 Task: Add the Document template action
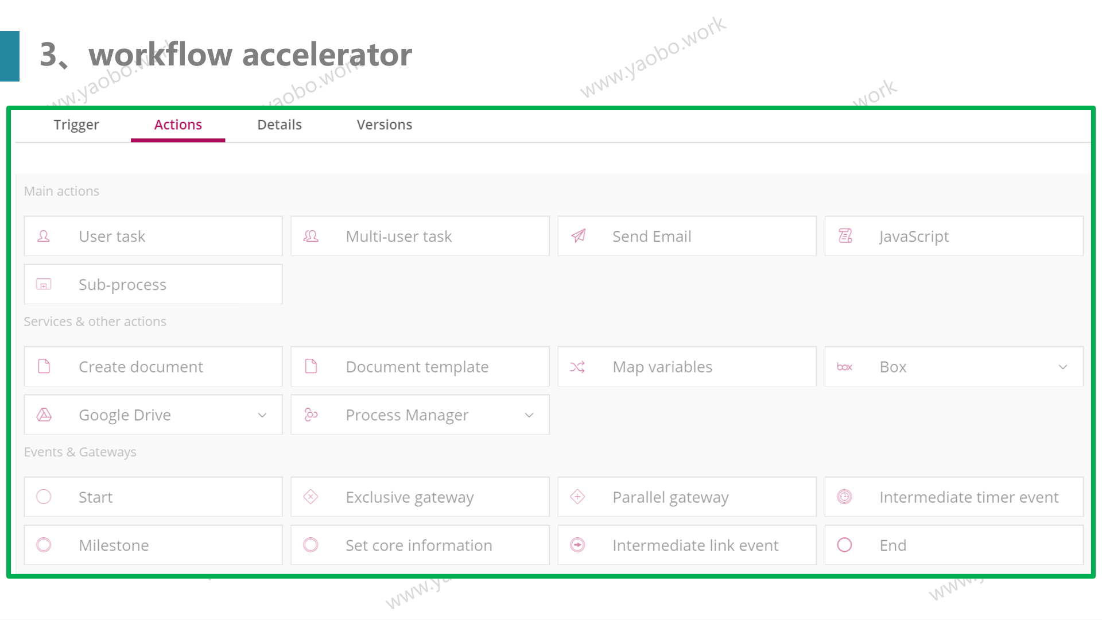pyautogui.click(x=420, y=366)
